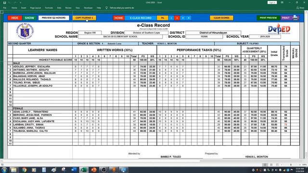Click the horizontal scrollbar at the bottom
The height and width of the screenshot is (173, 308).
pos(102,161)
